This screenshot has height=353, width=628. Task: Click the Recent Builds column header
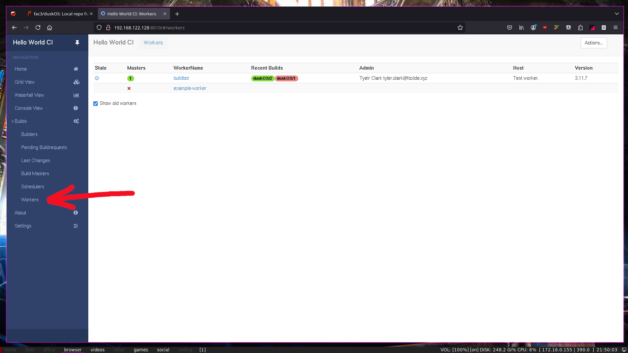(x=267, y=68)
